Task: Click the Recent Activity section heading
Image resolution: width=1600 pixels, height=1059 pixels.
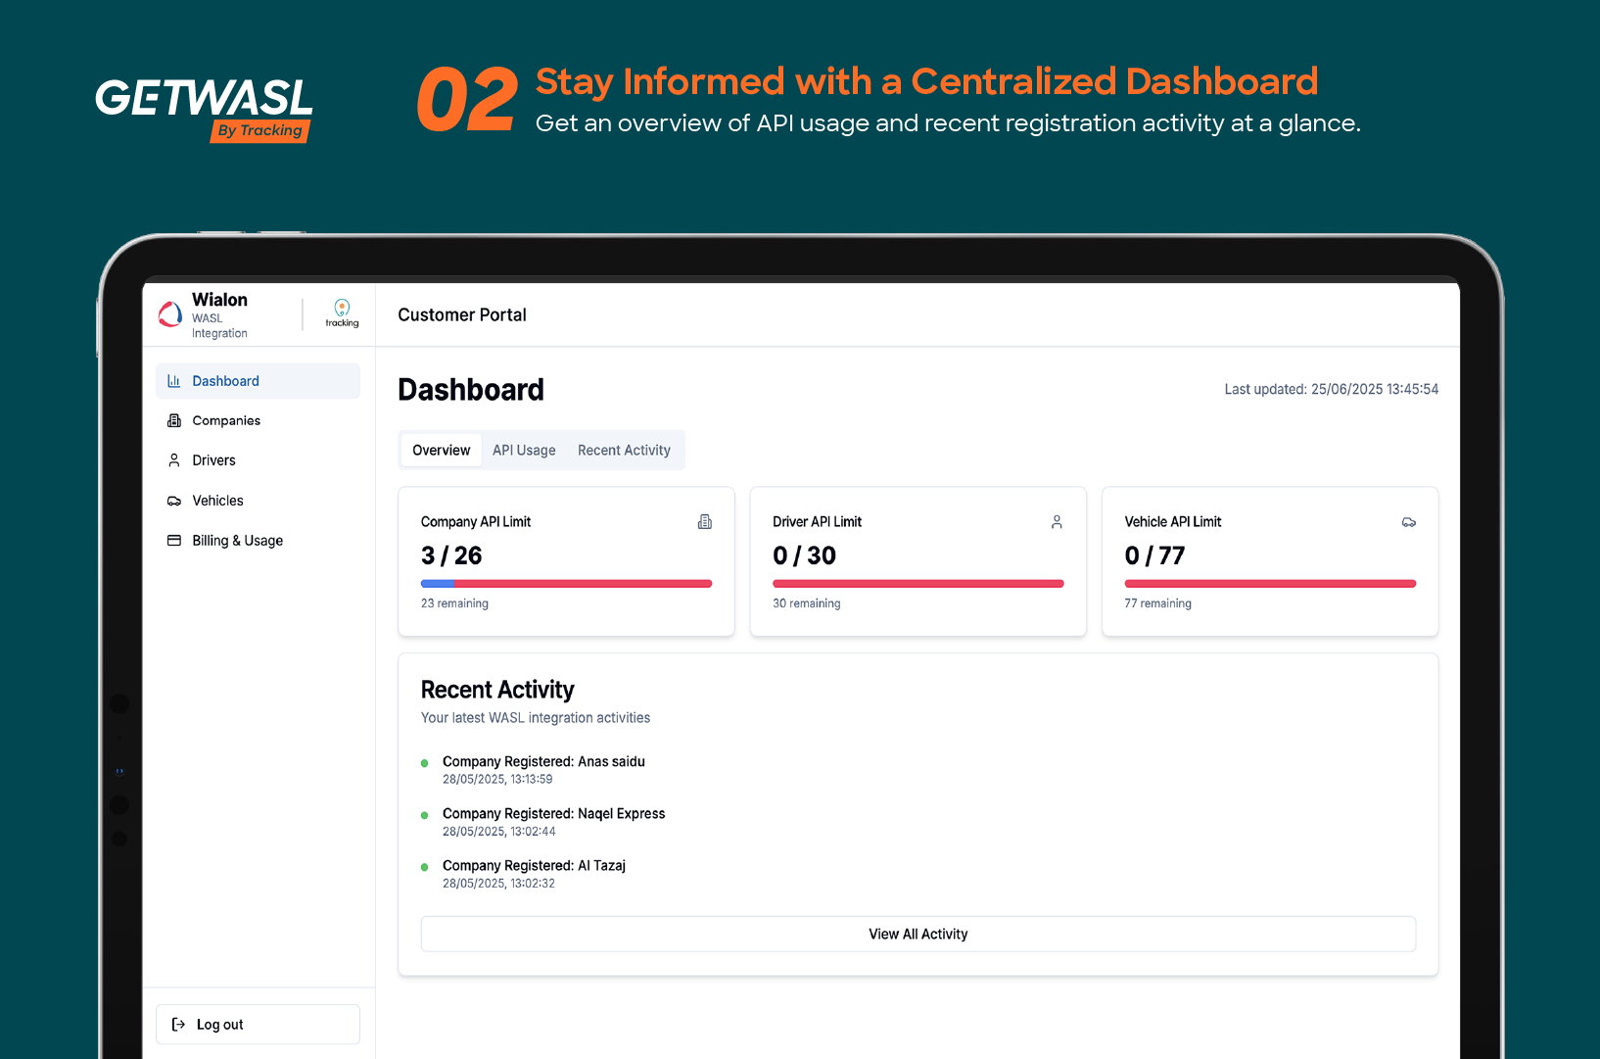Action: tap(497, 690)
